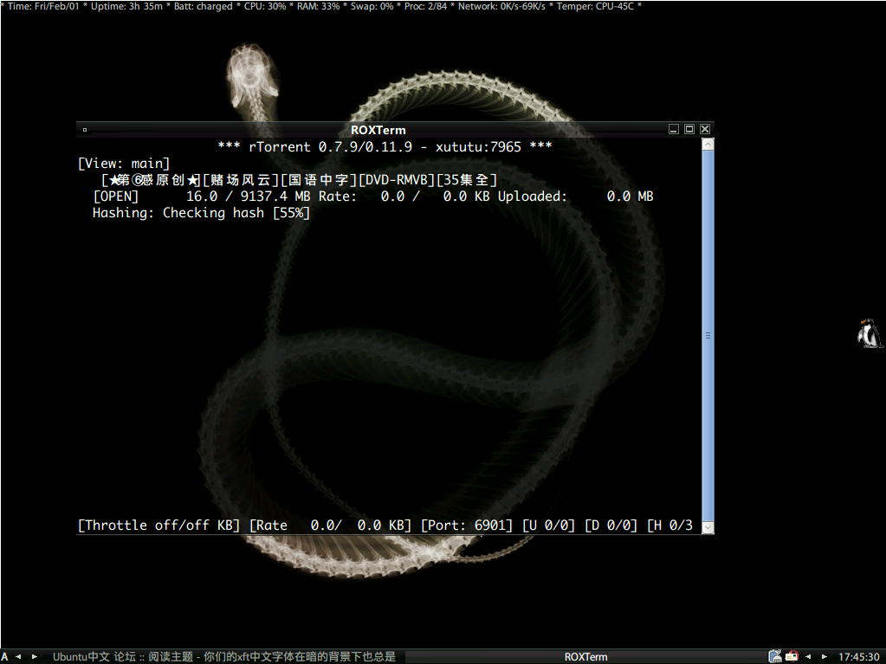Click the 'Hashing: Checking hash [55%]' line
This screenshot has height=664, width=886.
[201, 213]
